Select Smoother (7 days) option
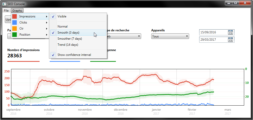Viewport: 253px width, 120px height. coord(70,39)
